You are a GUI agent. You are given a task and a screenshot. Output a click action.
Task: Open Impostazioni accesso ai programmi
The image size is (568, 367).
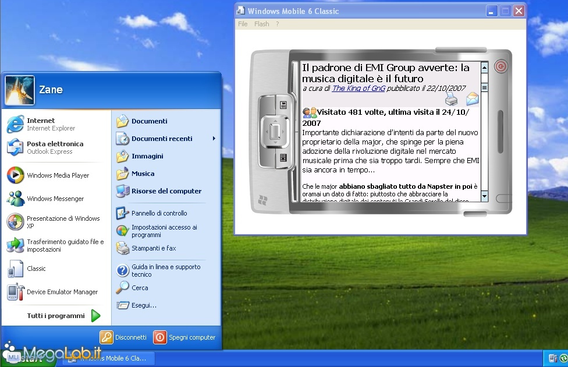click(x=166, y=231)
